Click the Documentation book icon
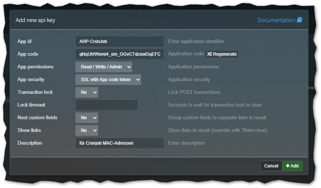The height and width of the screenshot is (188, 321). point(299,20)
